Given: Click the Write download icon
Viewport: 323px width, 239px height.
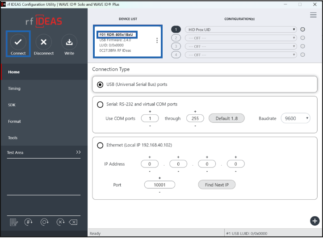Looking at the screenshot, I should (69, 42).
